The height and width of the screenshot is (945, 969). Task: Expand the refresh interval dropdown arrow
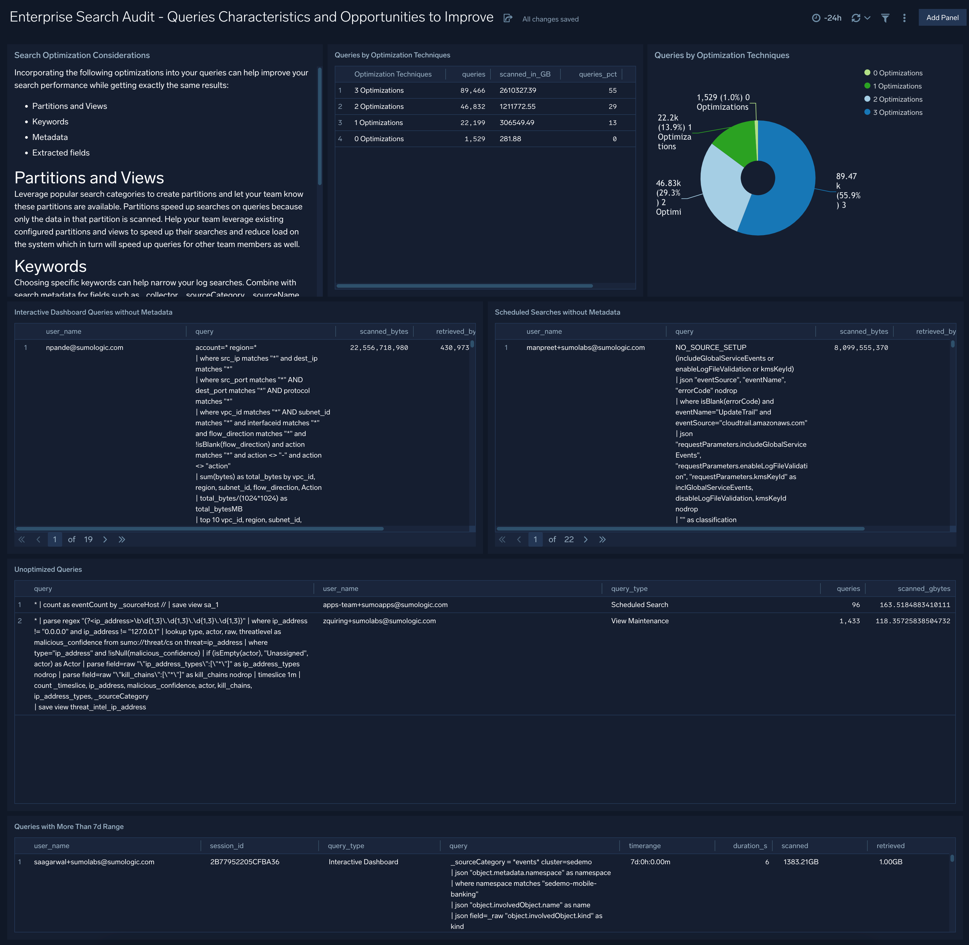coord(867,18)
